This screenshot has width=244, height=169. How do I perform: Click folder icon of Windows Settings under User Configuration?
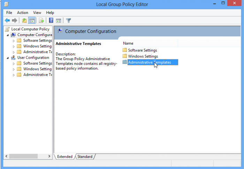[x=19, y=69]
